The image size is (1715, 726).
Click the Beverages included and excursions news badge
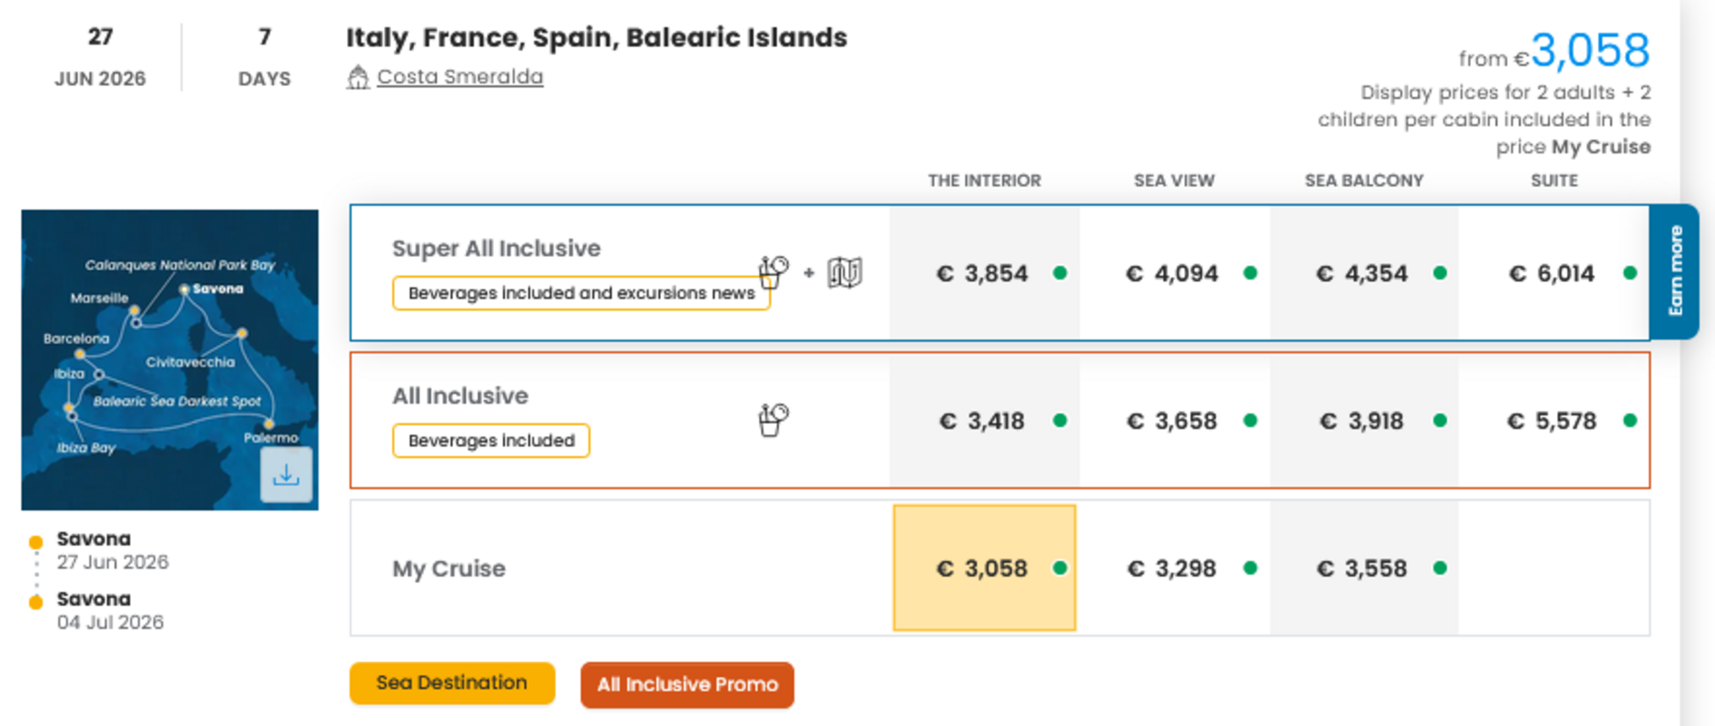581,293
